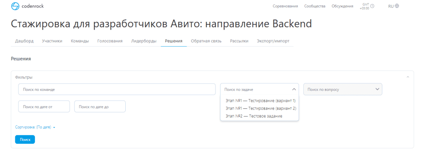This screenshot has width=422, height=155.
Task: Switch to the Участники tab
Action: pos(52,41)
